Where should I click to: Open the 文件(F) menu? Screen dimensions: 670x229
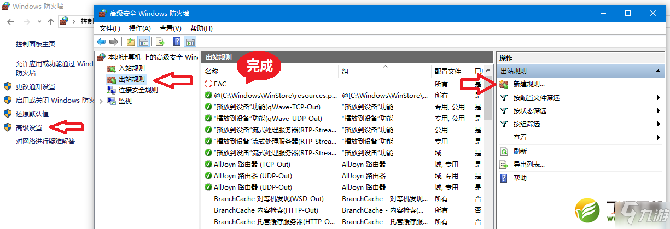[110, 28]
